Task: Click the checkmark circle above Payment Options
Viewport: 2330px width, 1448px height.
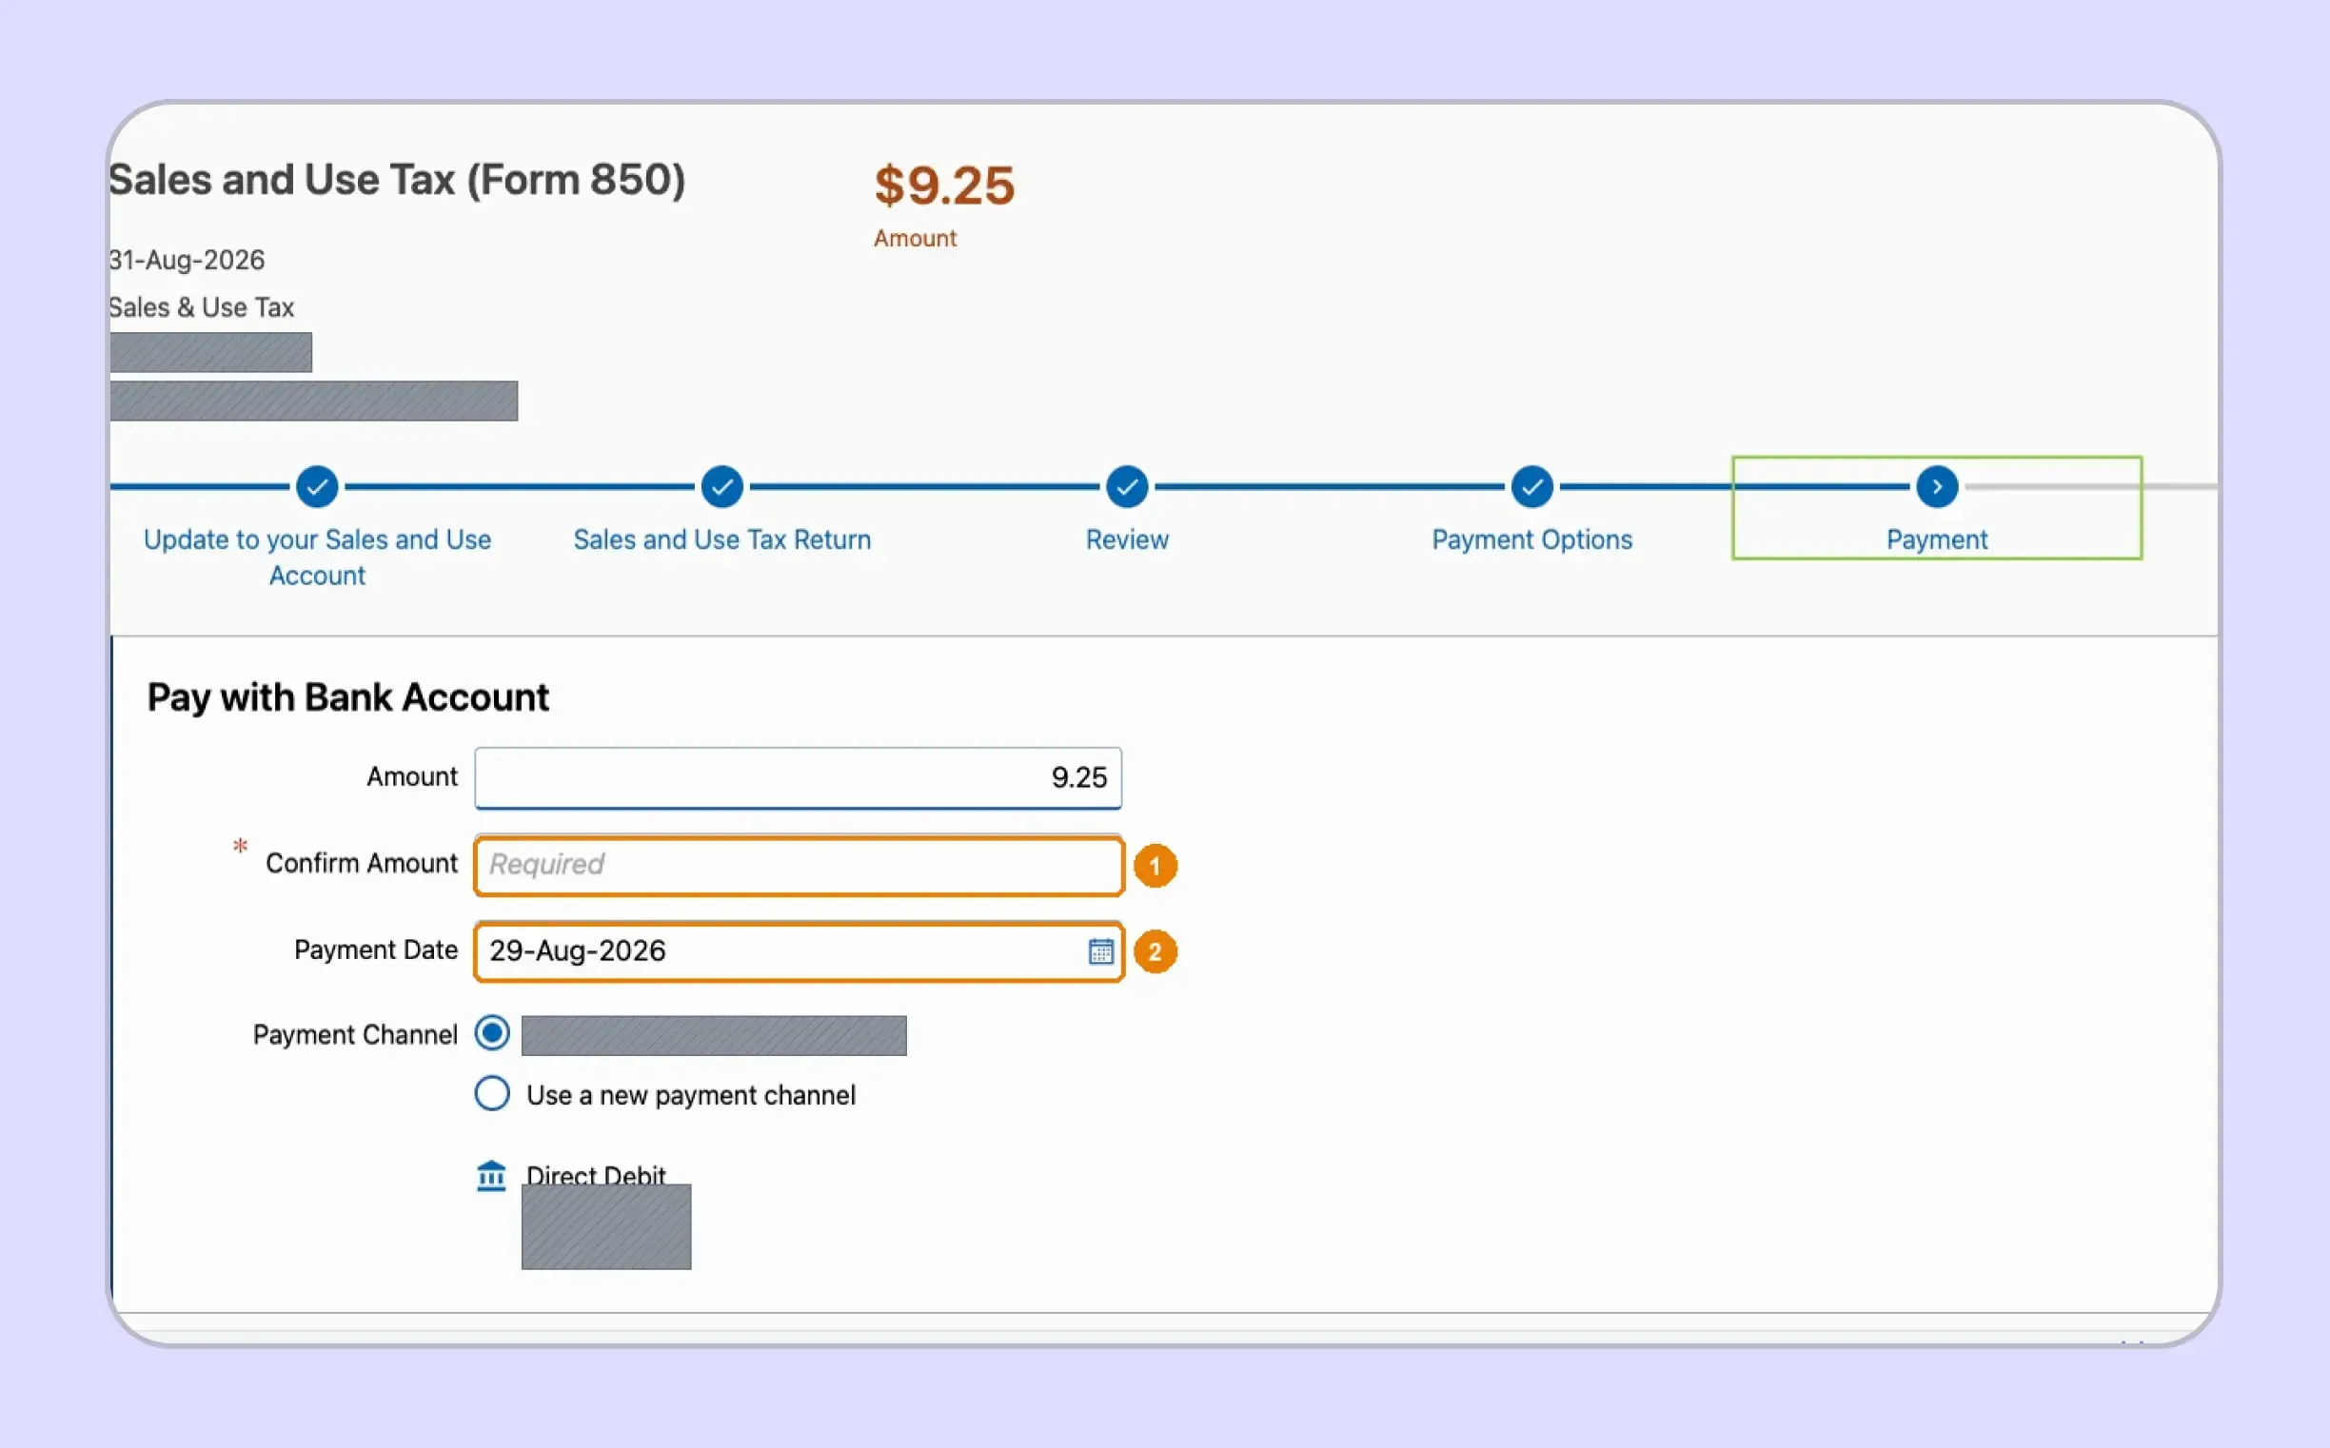Action: coord(1532,486)
